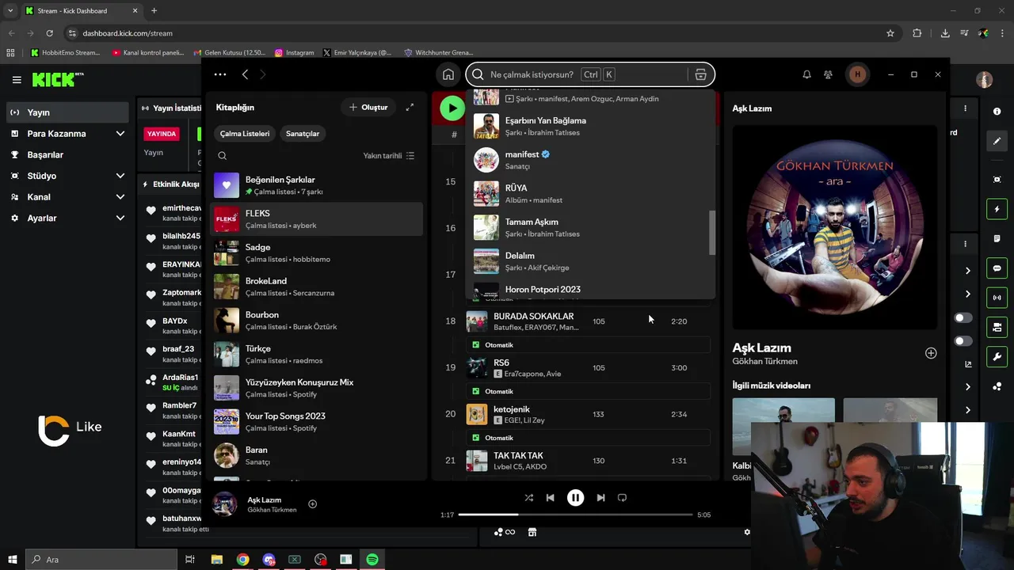Open Spotify's three-dot menu at top left
This screenshot has width=1014, height=570.
[x=220, y=74]
